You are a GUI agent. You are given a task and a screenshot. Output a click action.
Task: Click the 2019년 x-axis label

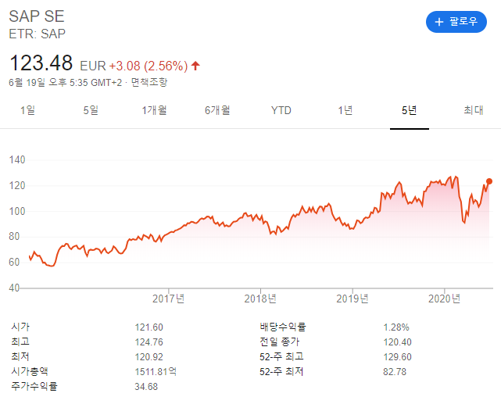(x=352, y=299)
